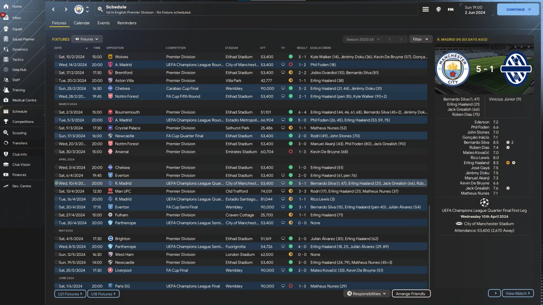Open the Club Vision screen
Viewport: 543px width, 305px height.
tap(21, 164)
